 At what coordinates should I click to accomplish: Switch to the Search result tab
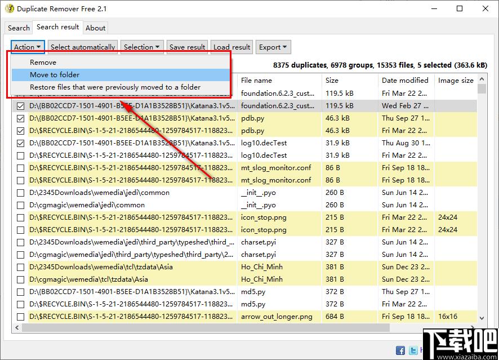(x=57, y=27)
